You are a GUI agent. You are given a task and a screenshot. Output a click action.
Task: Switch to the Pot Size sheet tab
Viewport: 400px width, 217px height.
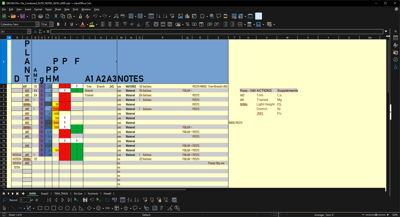[78, 193]
